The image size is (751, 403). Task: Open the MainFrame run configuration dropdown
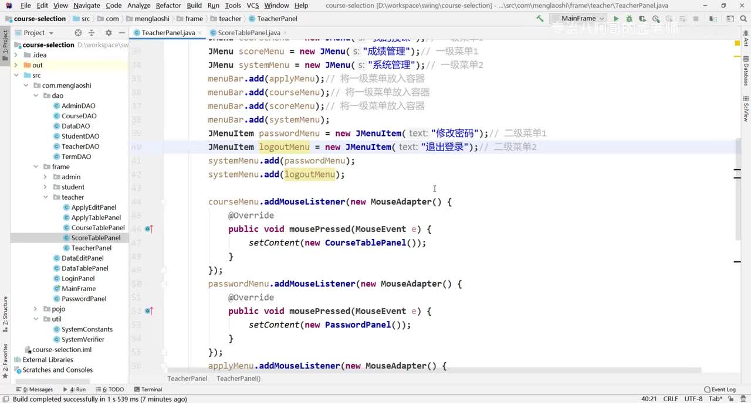[579, 19]
